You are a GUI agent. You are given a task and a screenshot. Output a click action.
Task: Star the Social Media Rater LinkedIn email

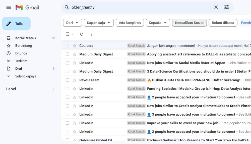click(75, 63)
